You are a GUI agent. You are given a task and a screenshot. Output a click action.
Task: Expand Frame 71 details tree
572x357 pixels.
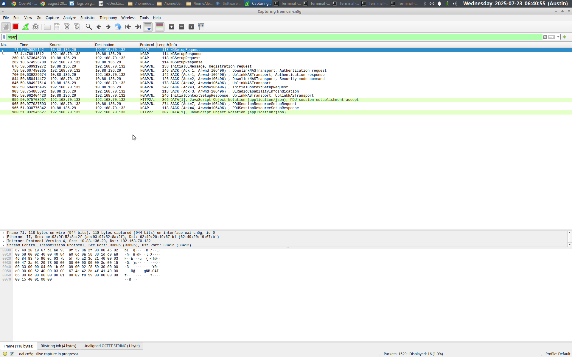[x=3, y=233]
